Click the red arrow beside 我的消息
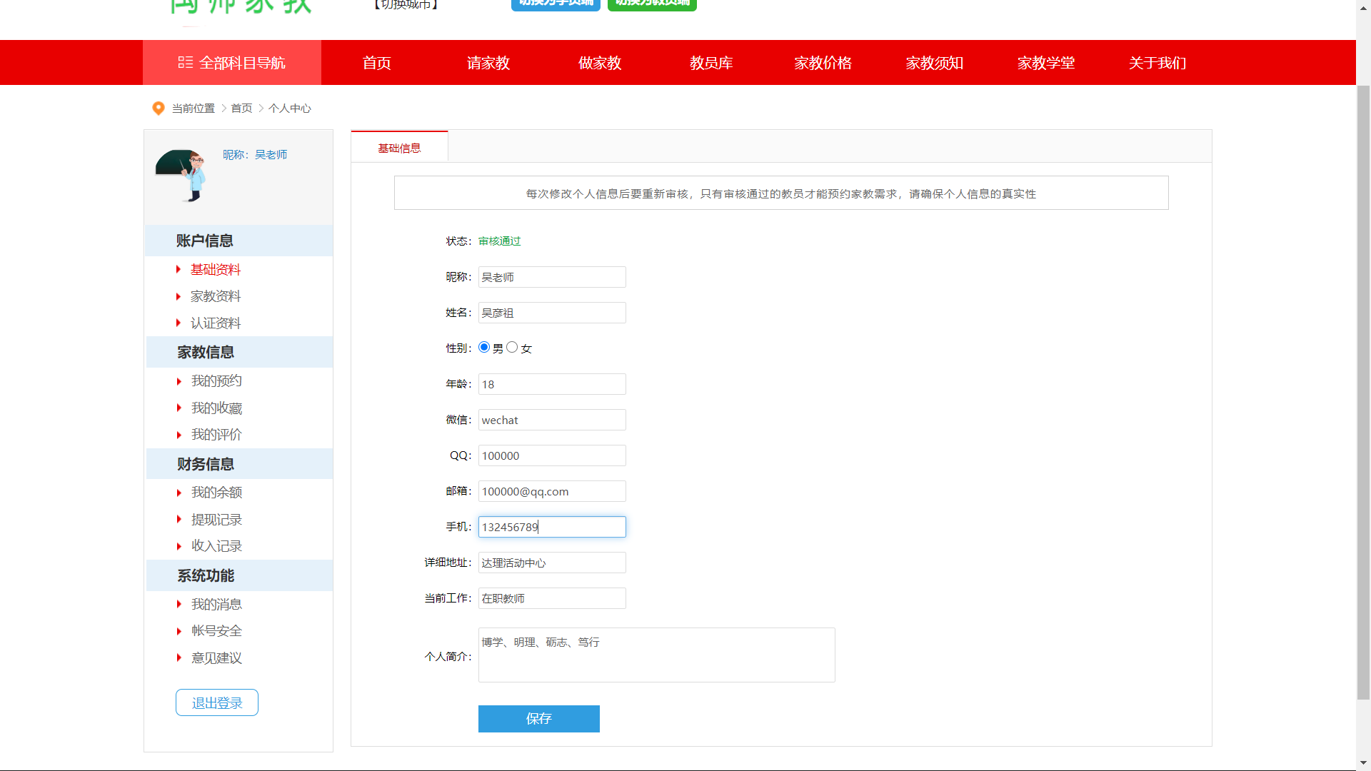This screenshot has width=1371, height=771. coord(179,605)
